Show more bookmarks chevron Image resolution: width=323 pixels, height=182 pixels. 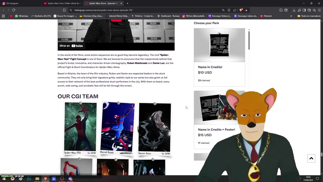[291, 16]
